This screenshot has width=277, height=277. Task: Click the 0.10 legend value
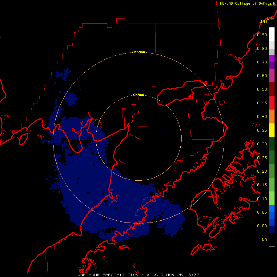click(262, 199)
